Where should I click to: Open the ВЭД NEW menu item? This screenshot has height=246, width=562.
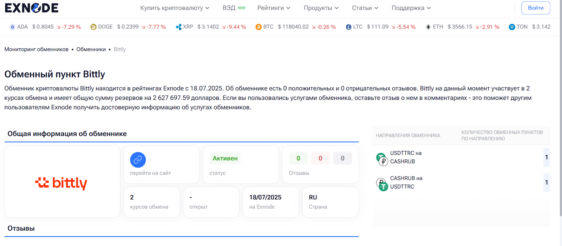(234, 8)
